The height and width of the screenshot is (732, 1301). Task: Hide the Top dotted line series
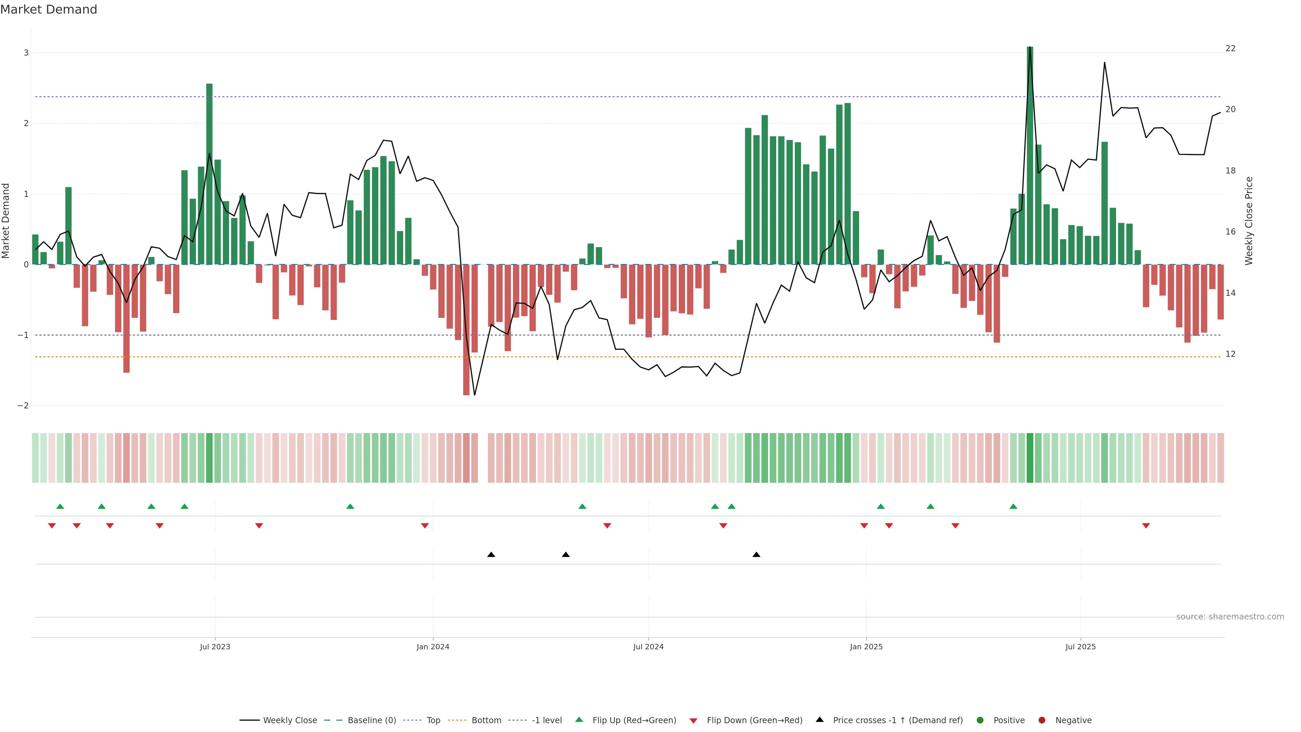point(433,720)
